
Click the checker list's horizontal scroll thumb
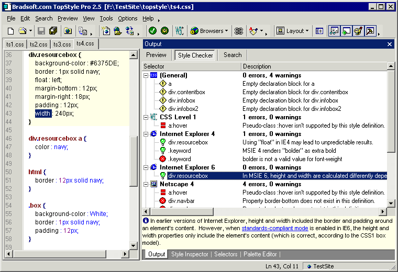182,211
